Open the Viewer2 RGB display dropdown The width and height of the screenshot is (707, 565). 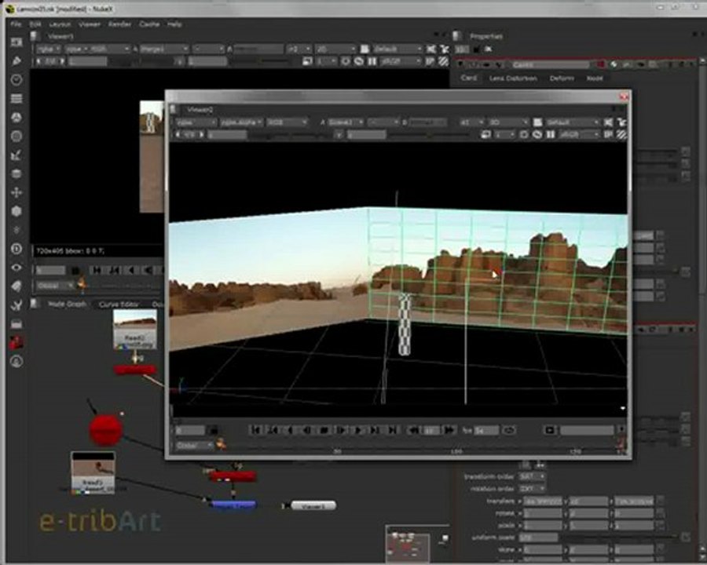pyautogui.click(x=288, y=122)
